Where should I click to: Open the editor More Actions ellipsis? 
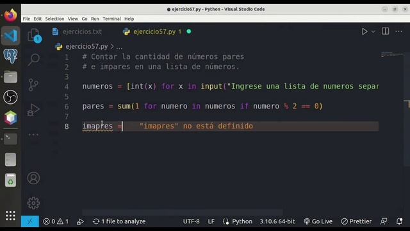point(398,31)
